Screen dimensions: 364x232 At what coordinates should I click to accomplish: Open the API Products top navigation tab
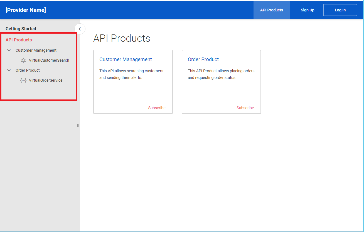pos(272,10)
